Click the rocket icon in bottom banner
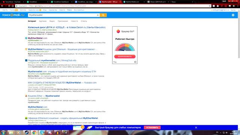 click(90, 127)
